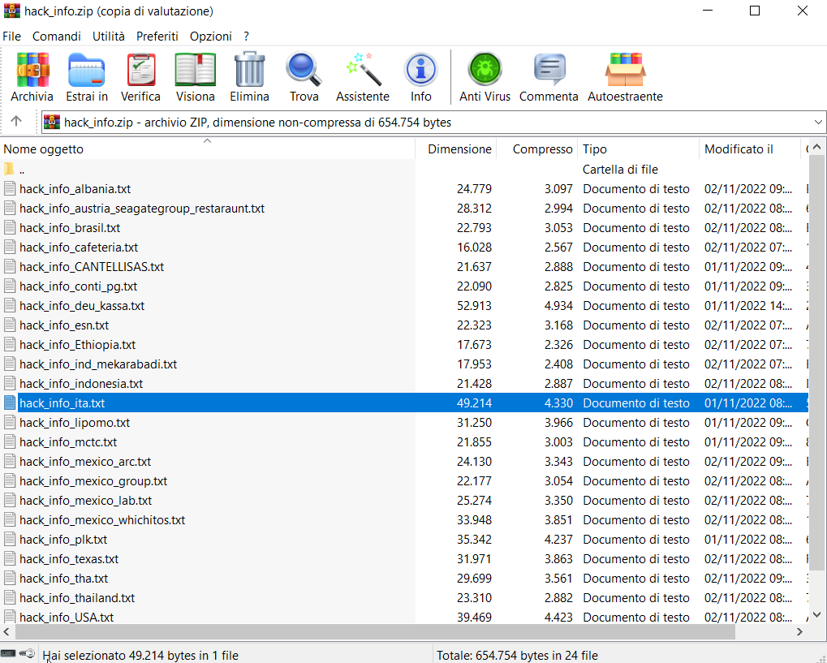The width and height of the screenshot is (827, 663).
Task: Open the Preferiti menu
Action: click(157, 37)
